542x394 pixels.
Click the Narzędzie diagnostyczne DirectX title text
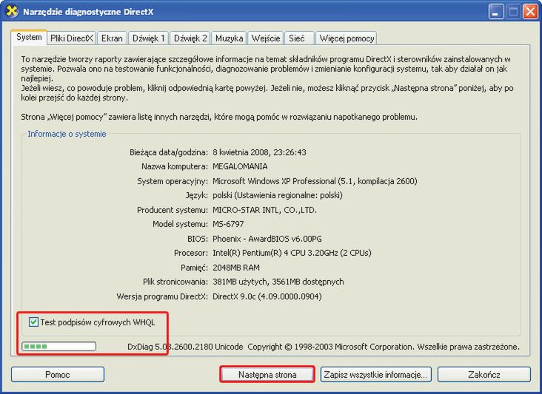[88, 12]
